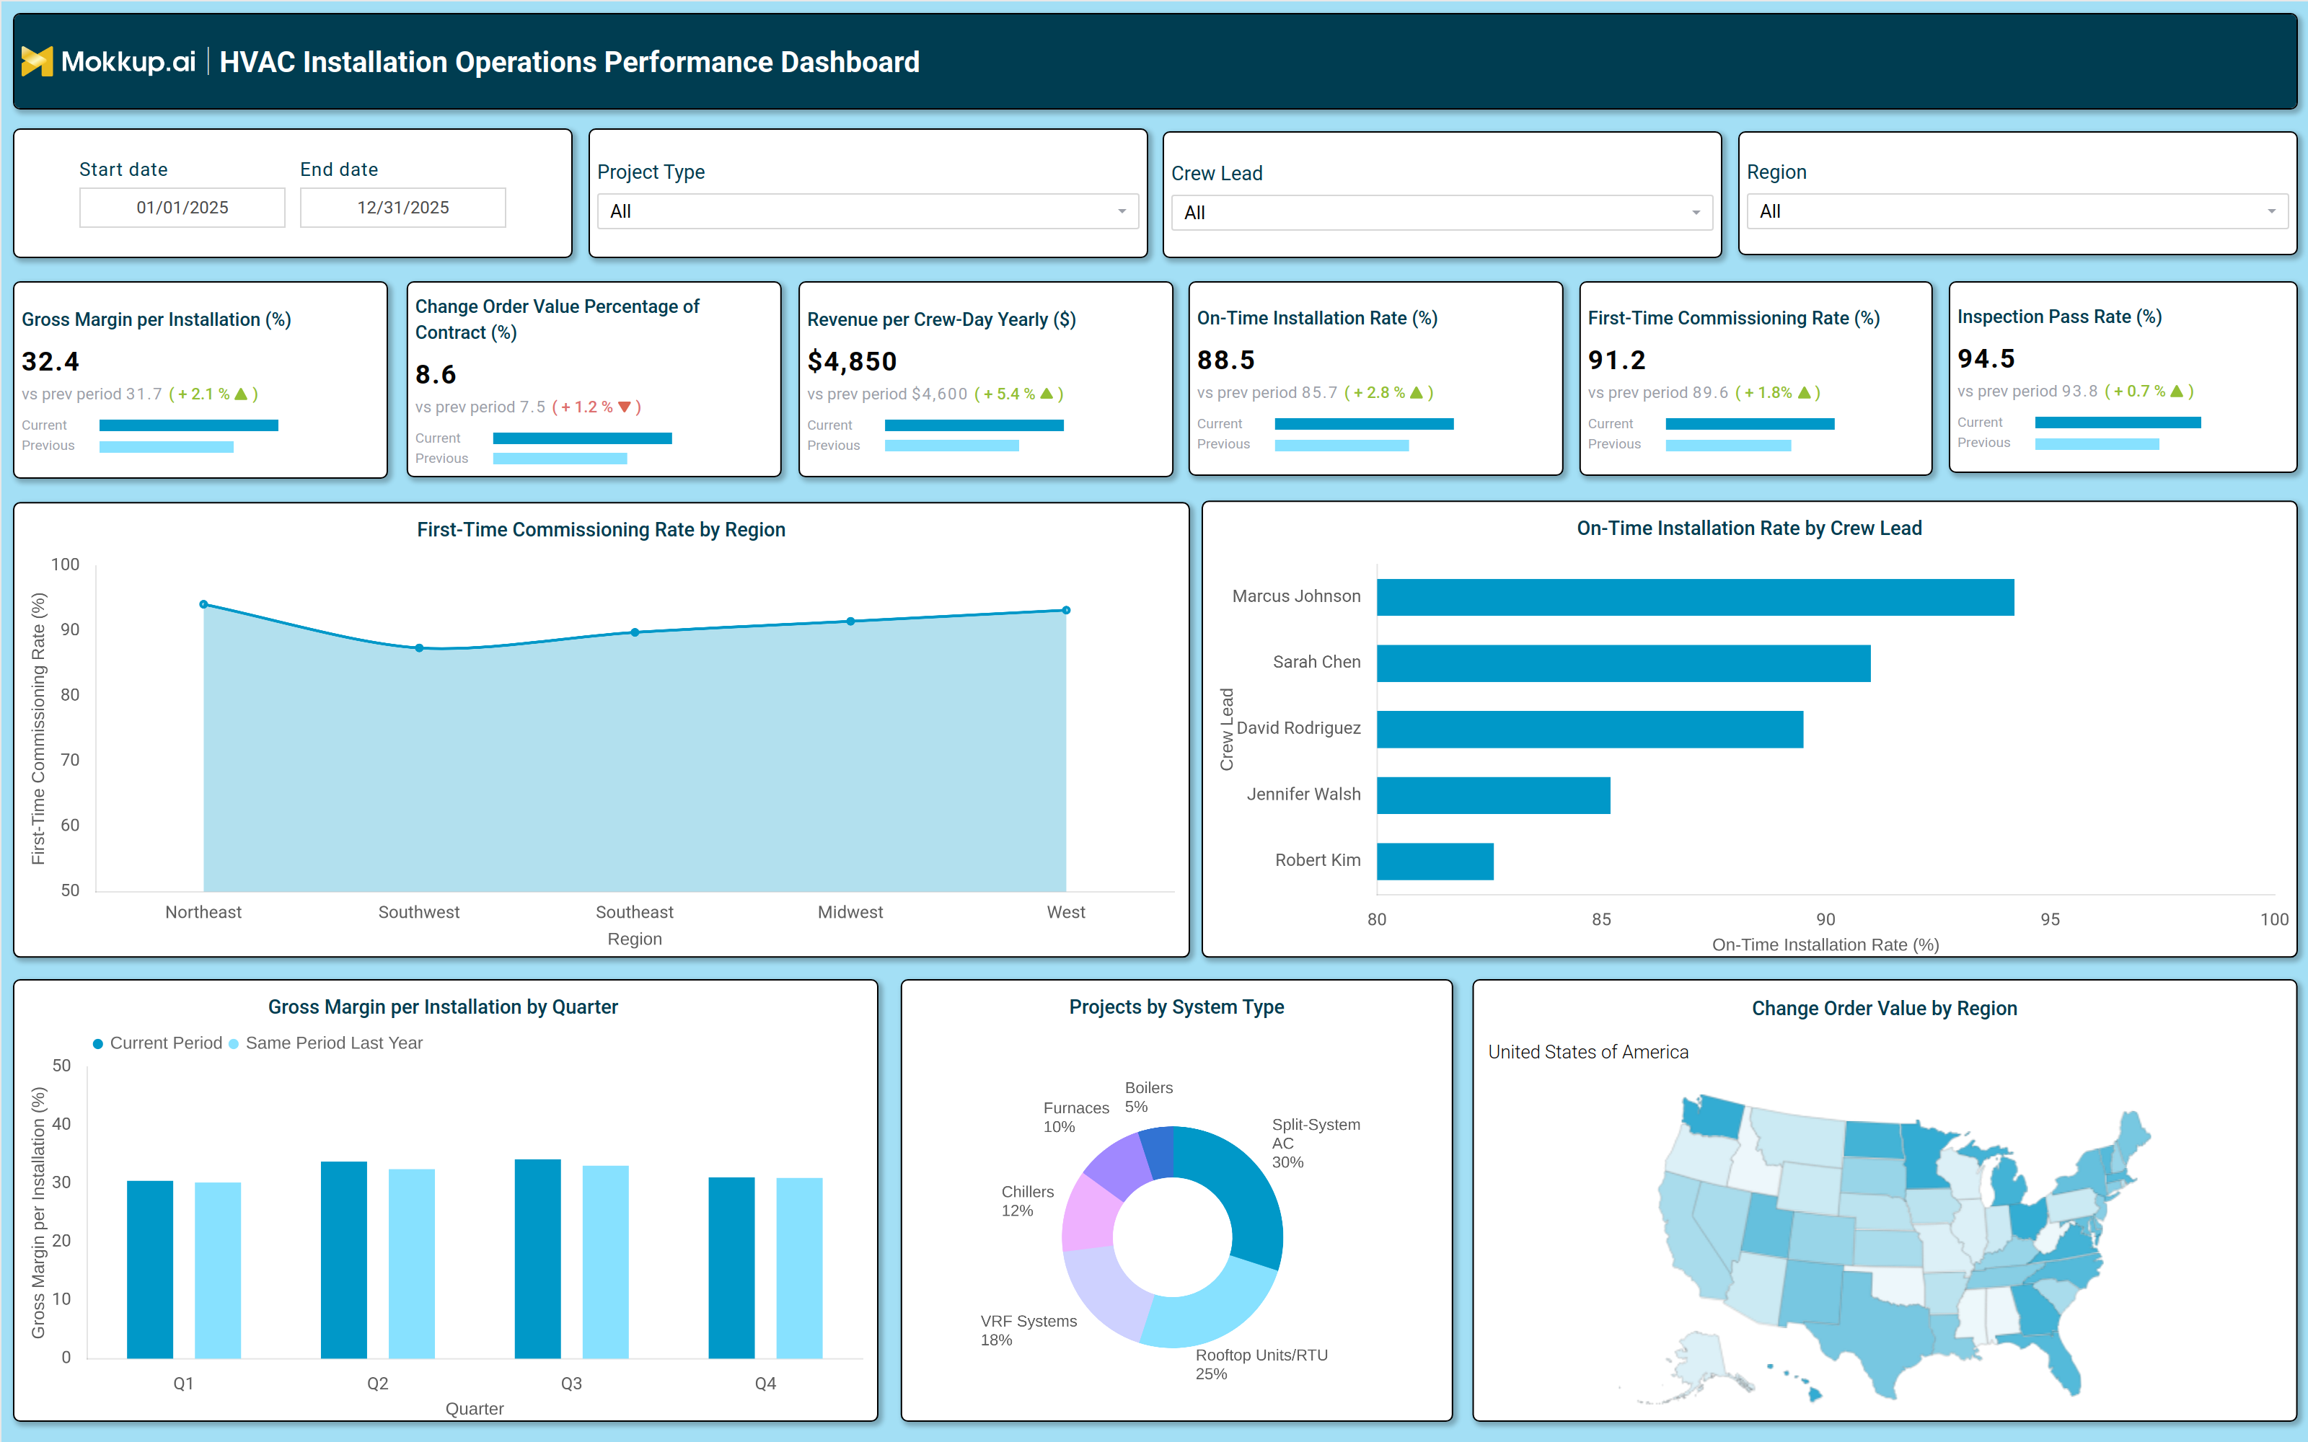Click the End date field 12/31/2025
This screenshot has height=1442, width=2308.
tap(403, 208)
